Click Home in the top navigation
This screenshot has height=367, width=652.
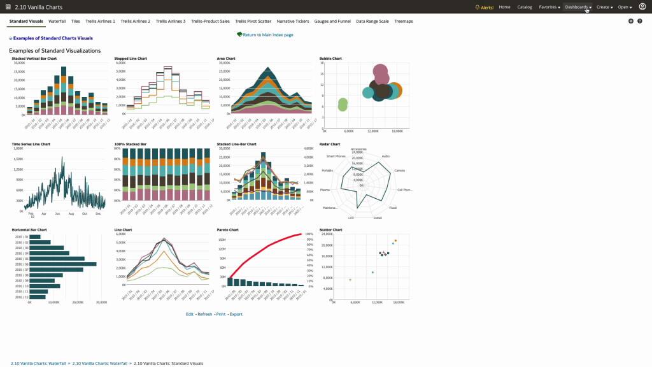pyautogui.click(x=504, y=6)
